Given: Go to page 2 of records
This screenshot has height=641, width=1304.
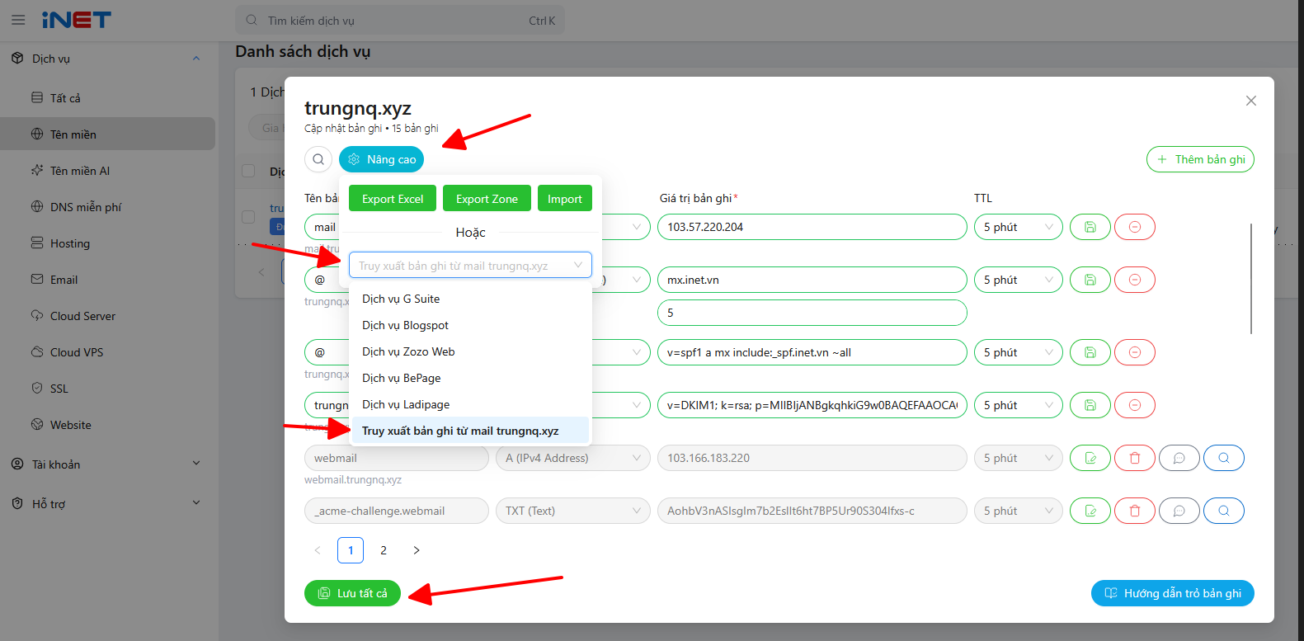Looking at the screenshot, I should point(384,550).
